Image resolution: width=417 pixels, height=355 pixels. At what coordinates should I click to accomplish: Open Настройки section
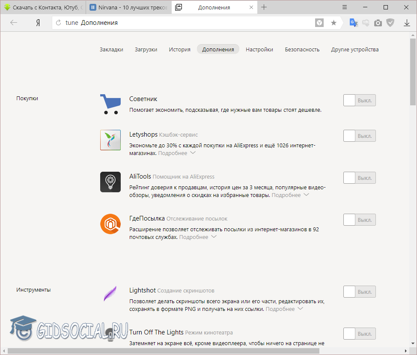click(x=259, y=50)
